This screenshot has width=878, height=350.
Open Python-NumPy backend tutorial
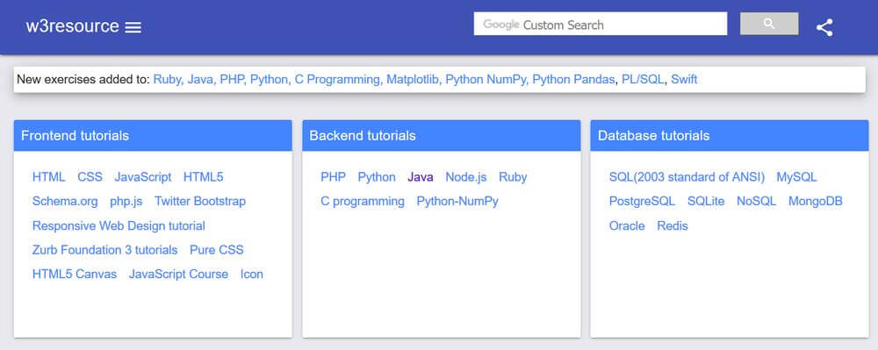click(x=457, y=201)
